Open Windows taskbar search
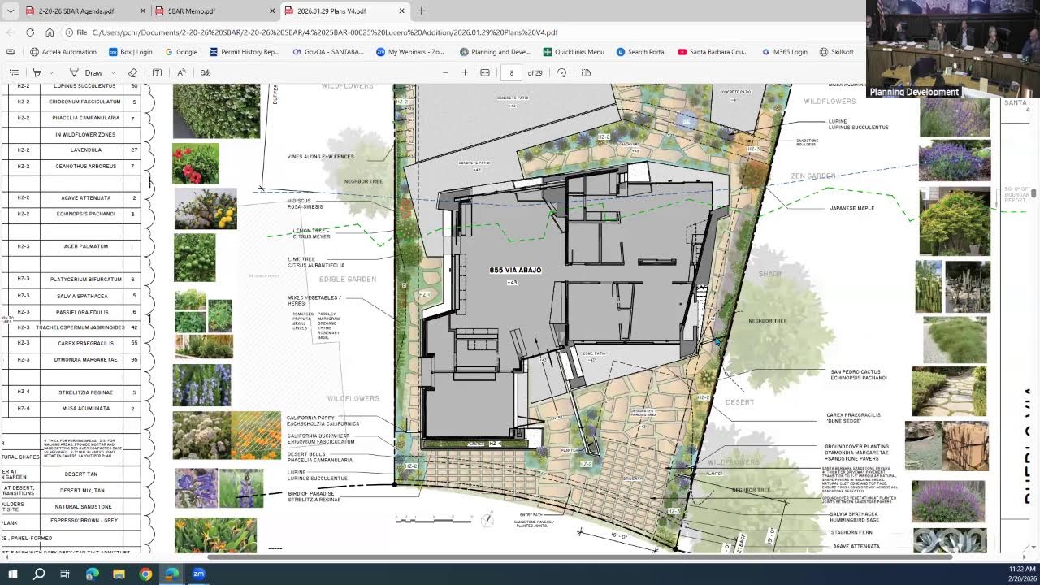The width and height of the screenshot is (1040, 585). pos(38,574)
